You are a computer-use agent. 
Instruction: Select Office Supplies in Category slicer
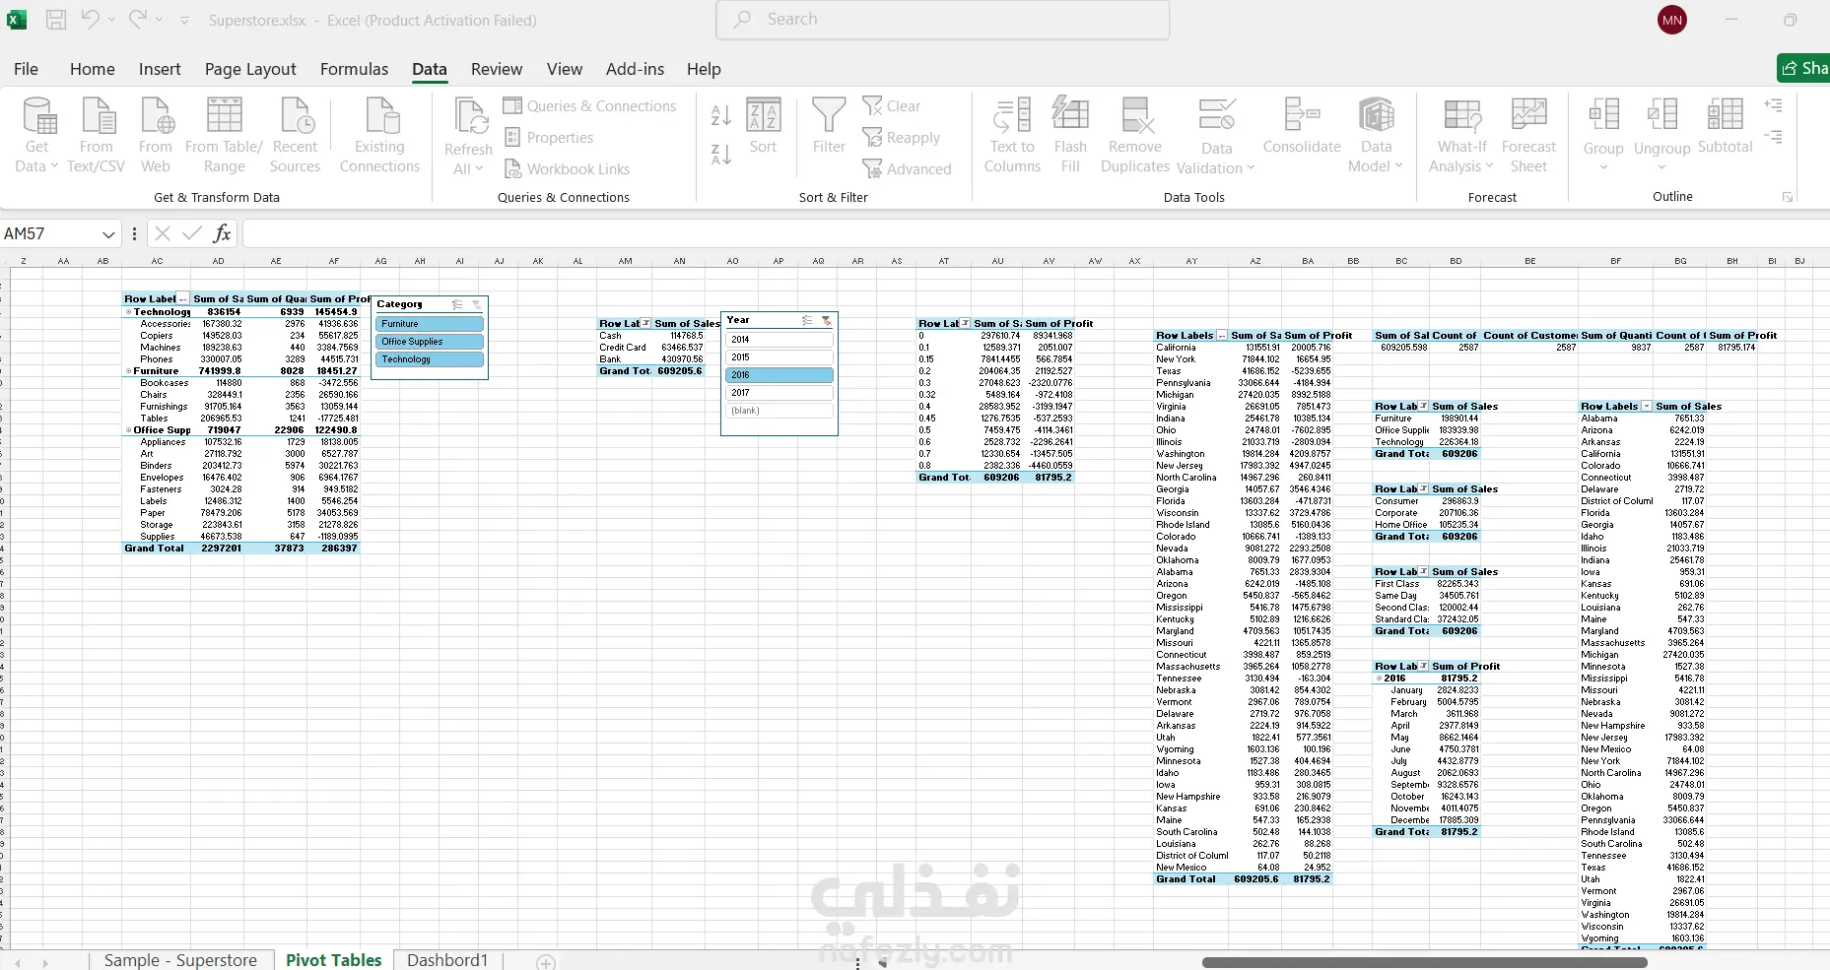(429, 342)
